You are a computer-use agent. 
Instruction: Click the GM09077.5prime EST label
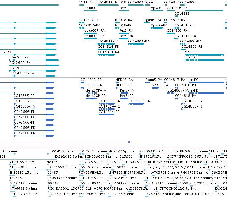pos(120,151)
